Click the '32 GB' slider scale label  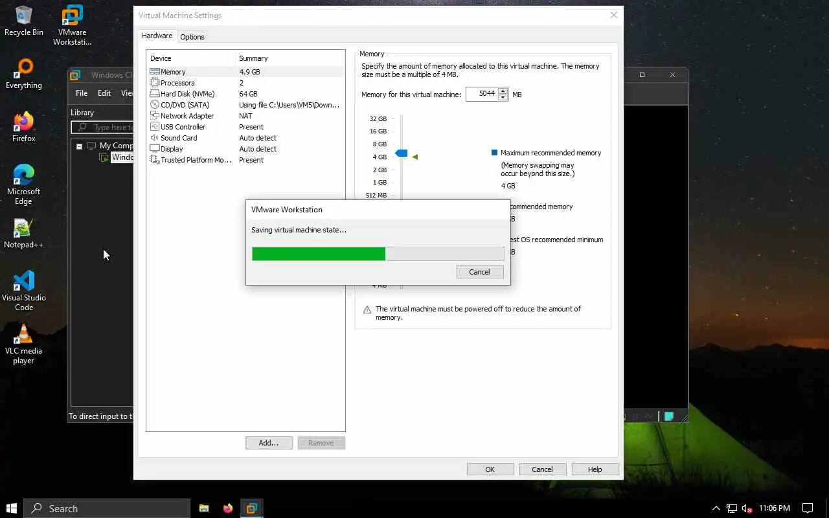point(378,119)
